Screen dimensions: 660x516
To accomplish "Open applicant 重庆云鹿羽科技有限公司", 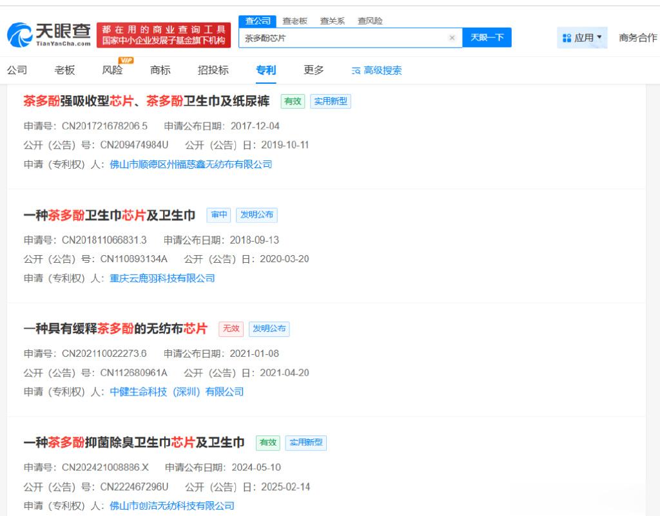I will 162,278.
